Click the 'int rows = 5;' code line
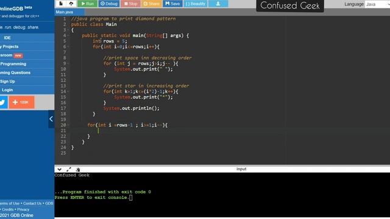 click(x=110, y=41)
